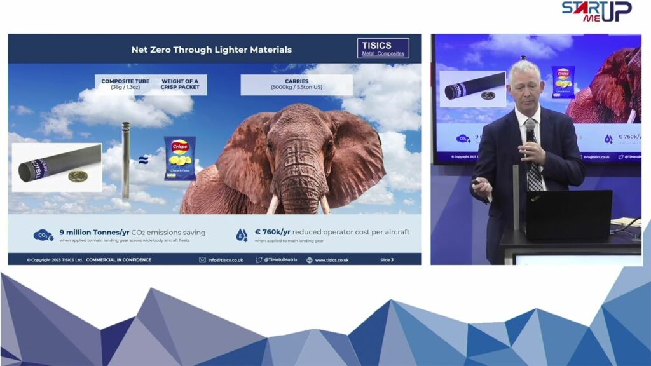Click the slide title Net Zero Through Lighter Materials
Image resolution: width=651 pixels, height=366 pixels.
tap(211, 50)
